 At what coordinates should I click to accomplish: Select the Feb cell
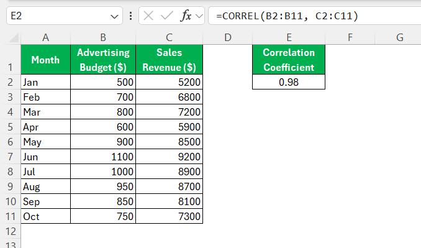click(x=46, y=97)
